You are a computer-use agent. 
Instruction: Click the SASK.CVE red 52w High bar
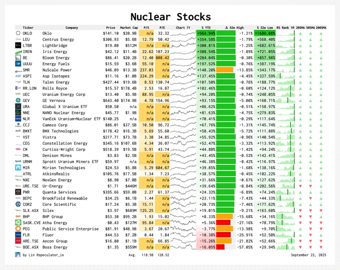tap(223, 222)
